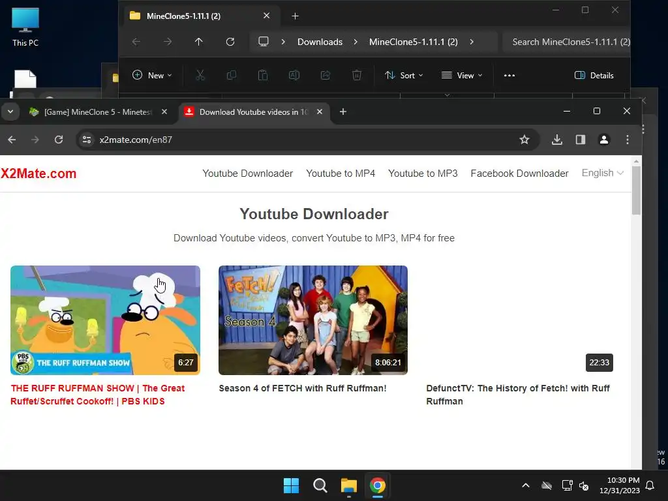Open File Explorer from taskbar
668x501 pixels.
[x=348, y=485]
